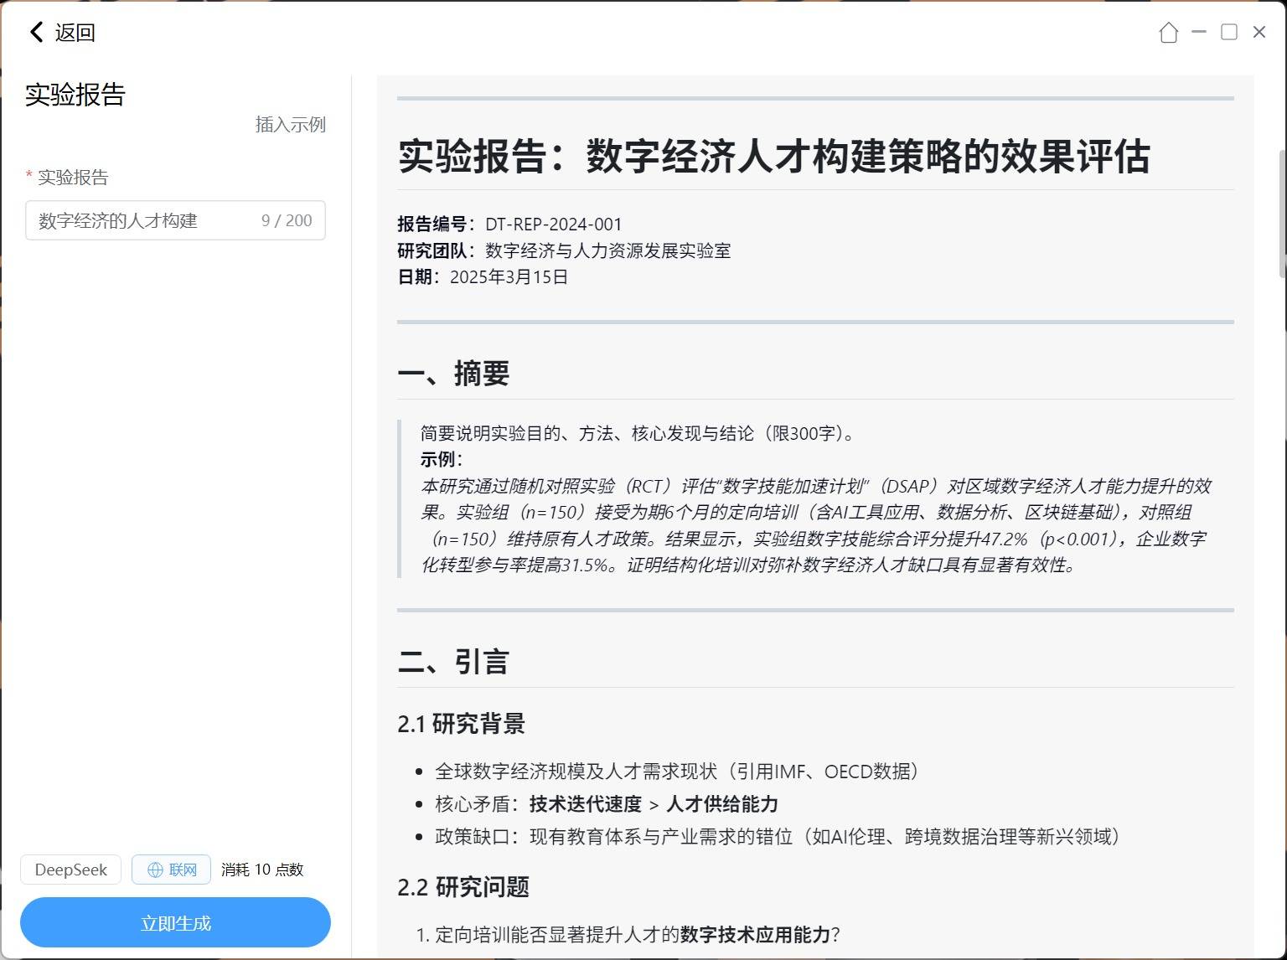This screenshot has height=960, width=1287.
Task: Go to home via house icon
Action: click(x=1168, y=33)
